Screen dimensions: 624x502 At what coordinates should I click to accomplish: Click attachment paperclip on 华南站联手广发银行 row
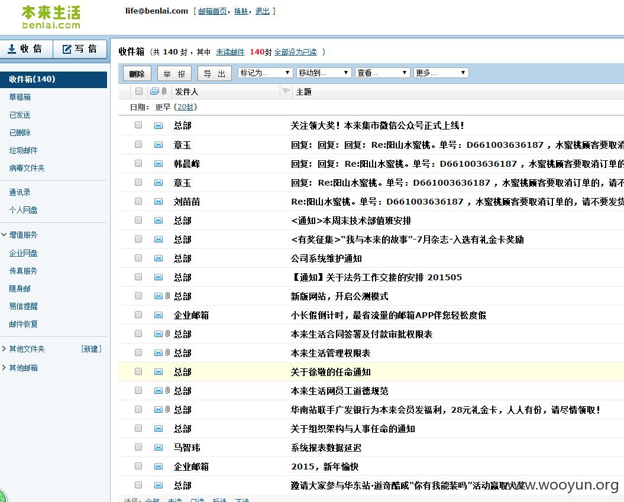click(167, 409)
